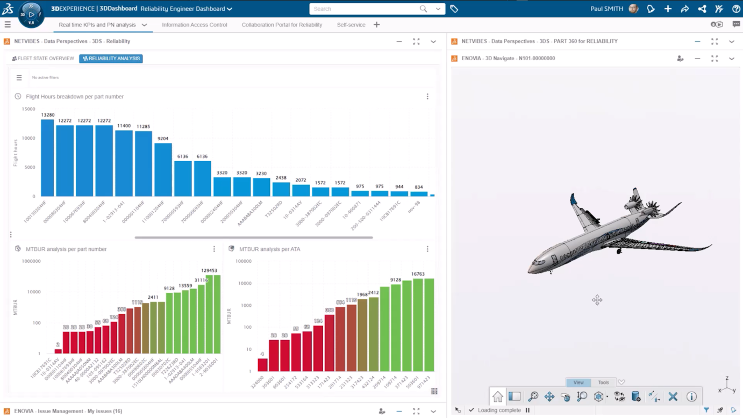This screenshot has height=418, width=743.
Task: Click the home view icon in 3D toolbar
Action: [498, 397]
